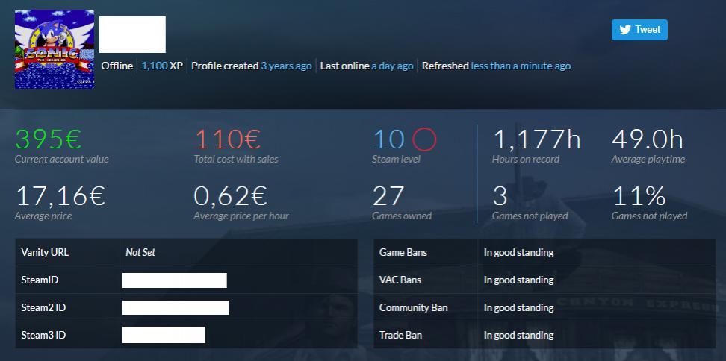
Task: Click the 'Steam level' caption
Action: pos(397,160)
